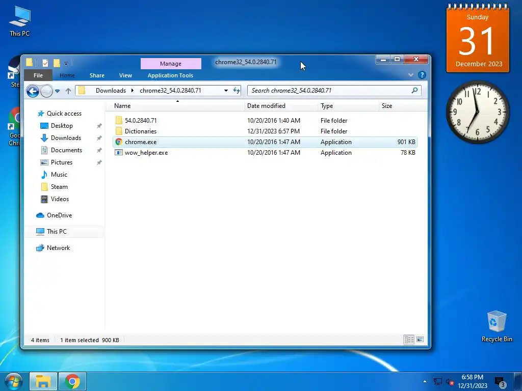The image size is (522, 391).
Task: Open Videos in navigation pane
Action: tap(60, 199)
